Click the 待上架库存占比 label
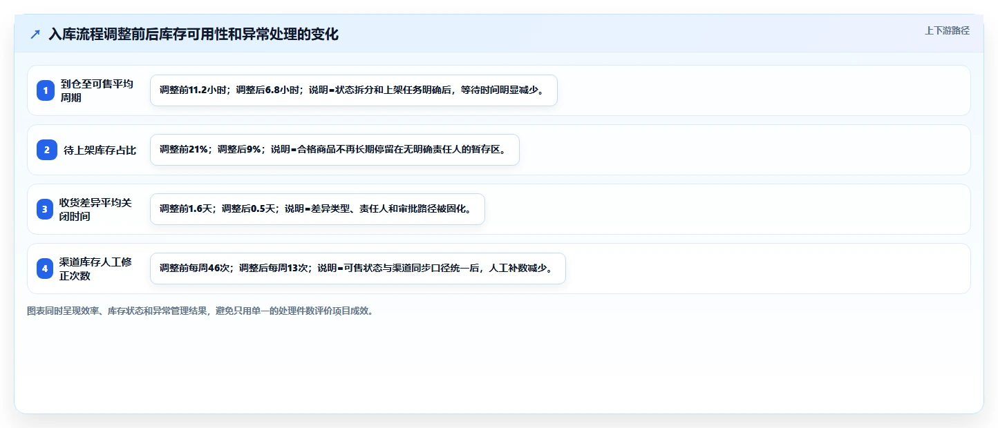The height and width of the screenshot is (428, 998). point(100,150)
